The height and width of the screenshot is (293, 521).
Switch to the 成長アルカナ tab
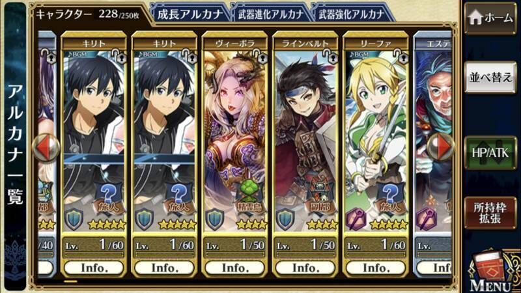[x=190, y=14]
